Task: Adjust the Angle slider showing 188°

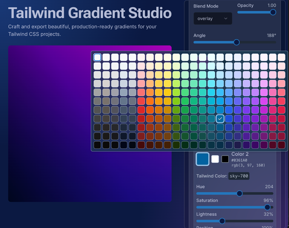Action: coord(237,42)
